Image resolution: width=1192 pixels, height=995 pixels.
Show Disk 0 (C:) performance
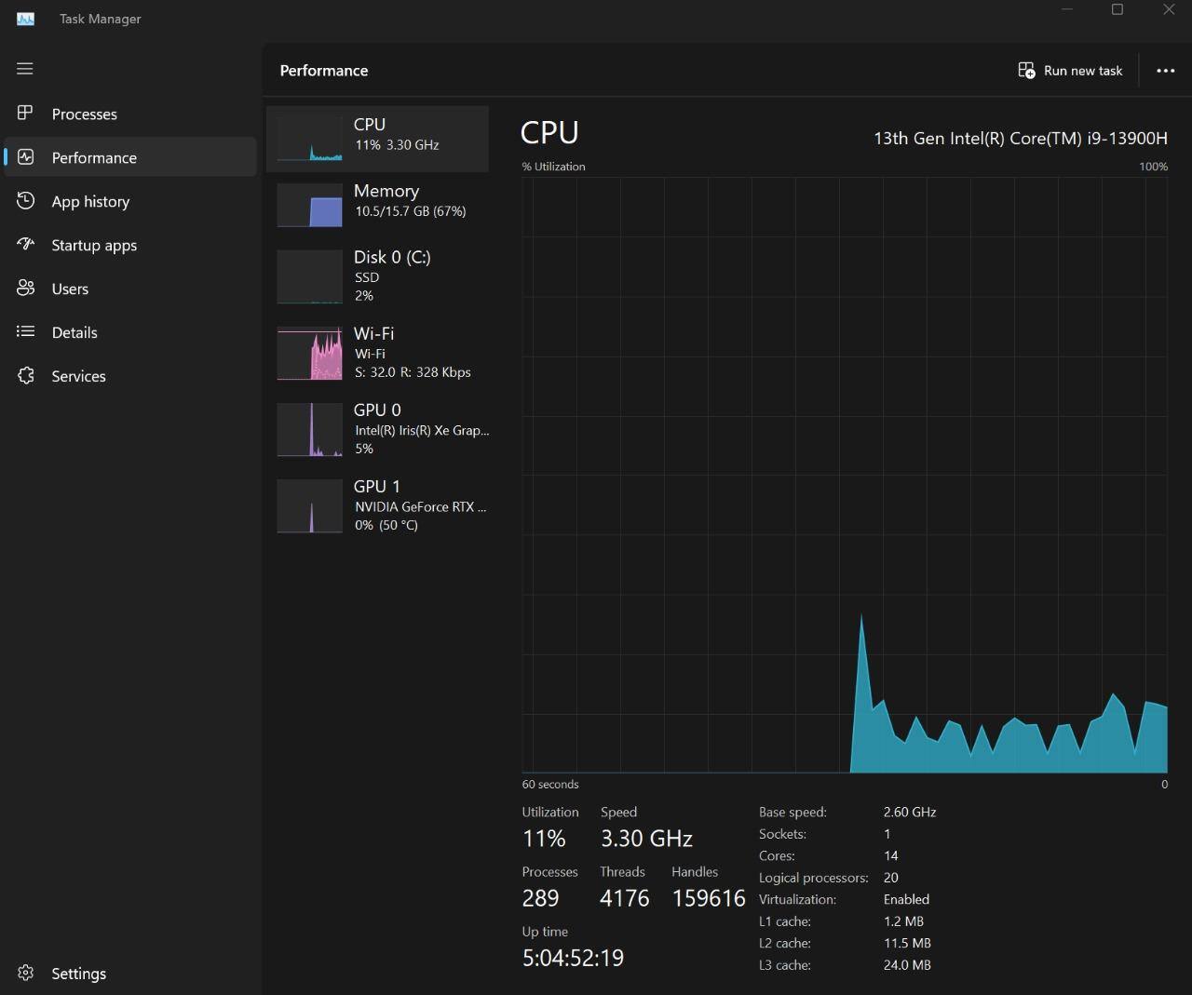click(x=378, y=276)
